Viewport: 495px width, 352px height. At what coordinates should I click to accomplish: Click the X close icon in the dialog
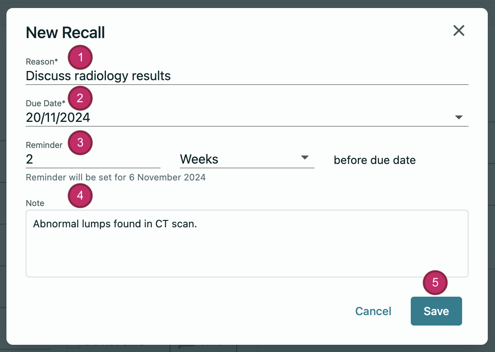coord(458,30)
